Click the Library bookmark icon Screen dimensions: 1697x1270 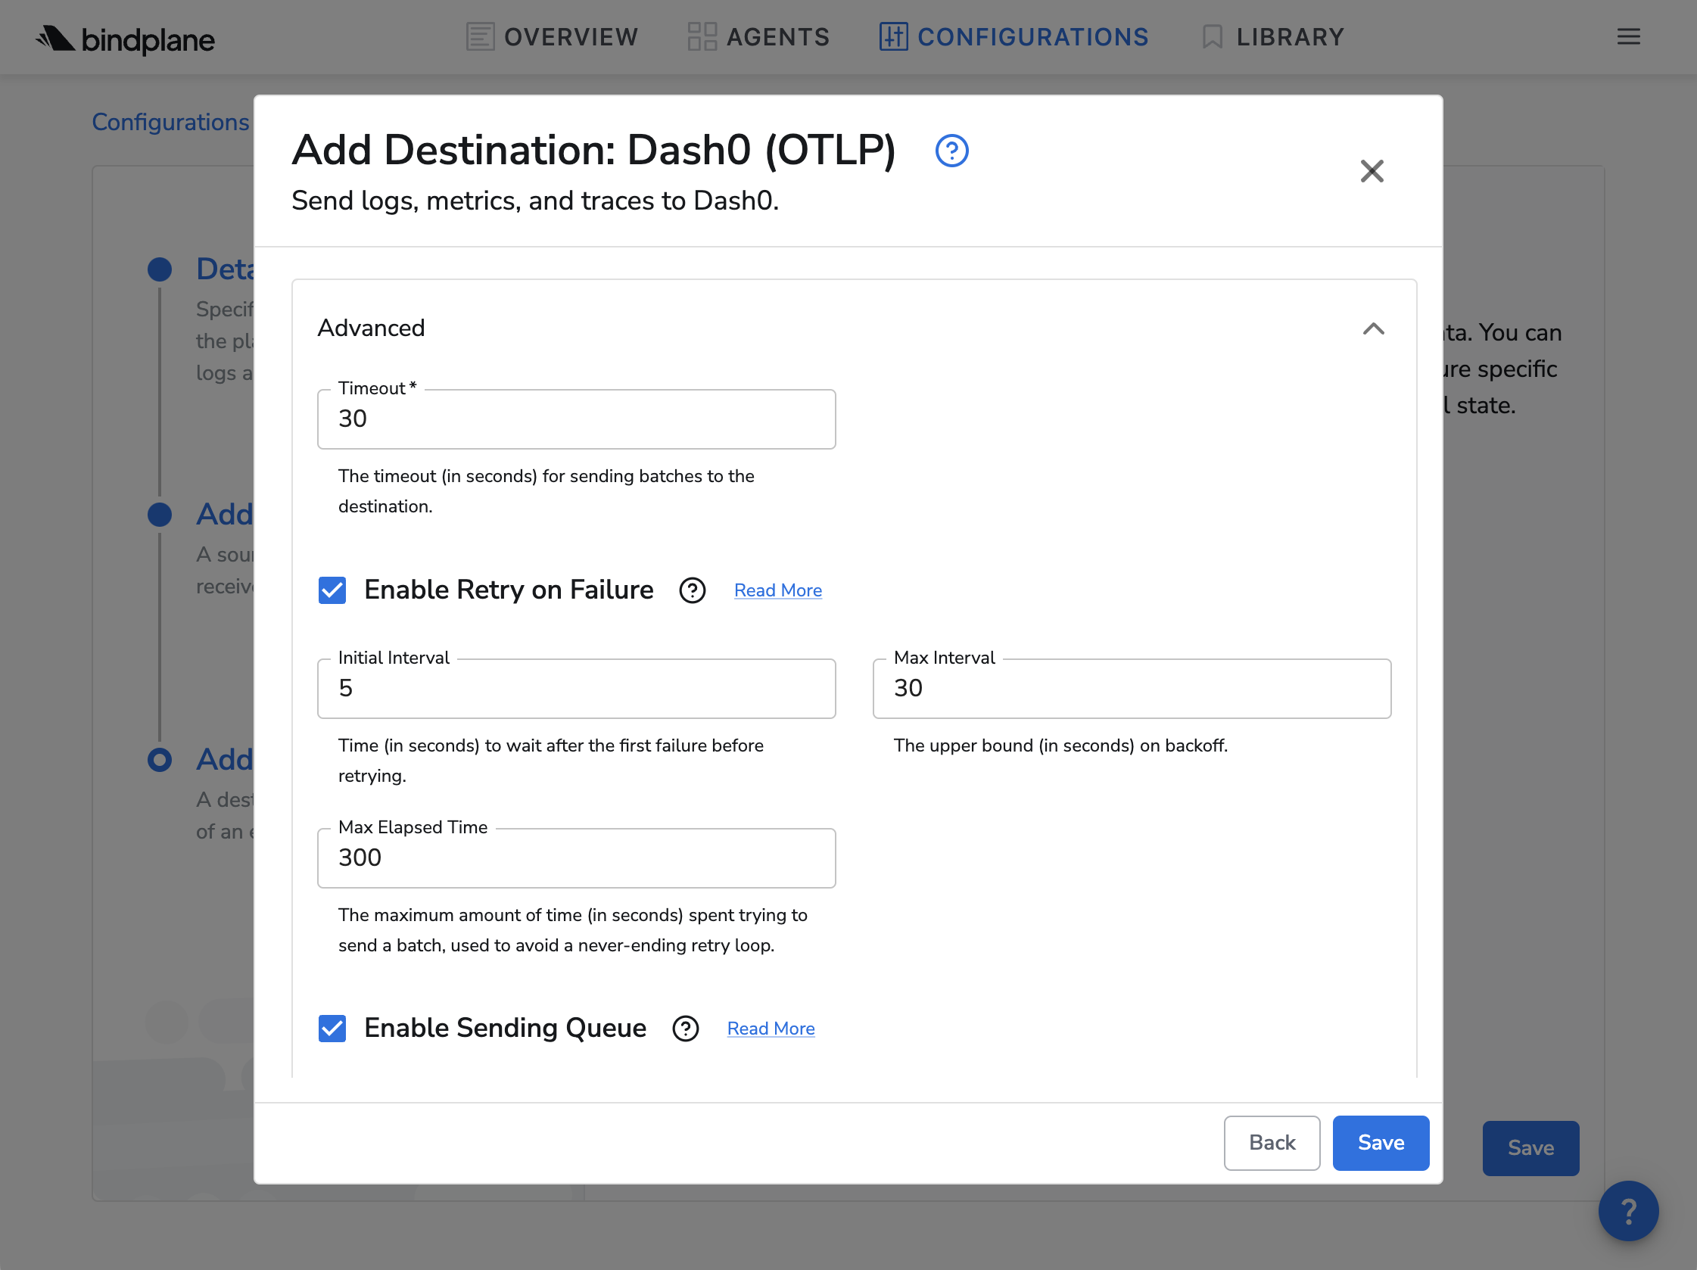click(x=1212, y=37)
